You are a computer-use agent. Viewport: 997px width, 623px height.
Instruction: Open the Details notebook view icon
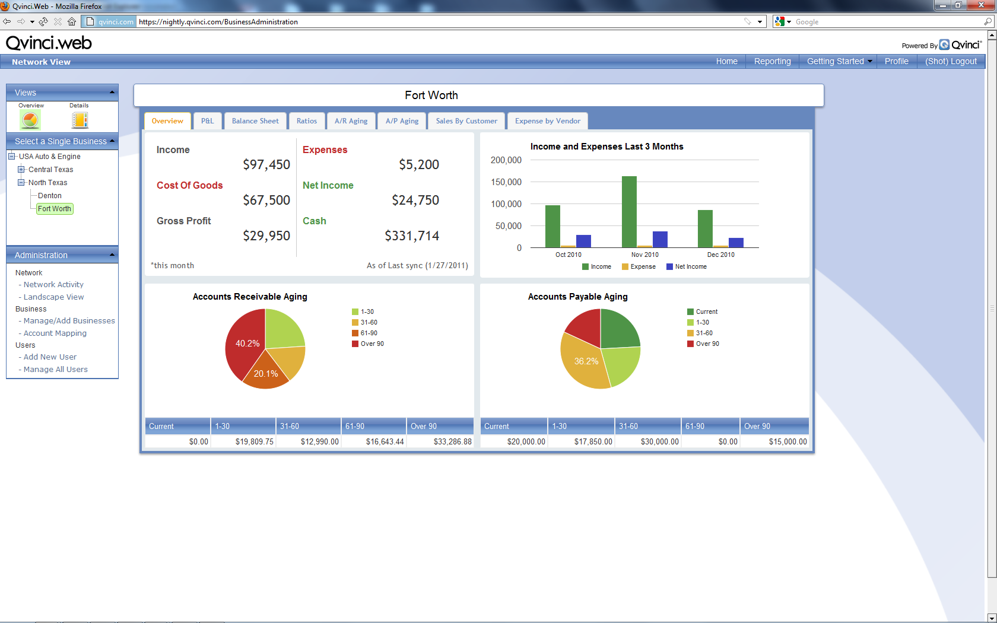[80, 120]
